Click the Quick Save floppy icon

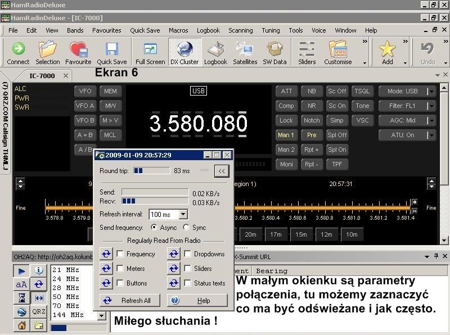(111, 53)
